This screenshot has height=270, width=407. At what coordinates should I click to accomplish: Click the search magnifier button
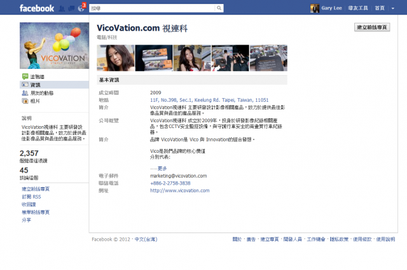click(x=219, y=8)
